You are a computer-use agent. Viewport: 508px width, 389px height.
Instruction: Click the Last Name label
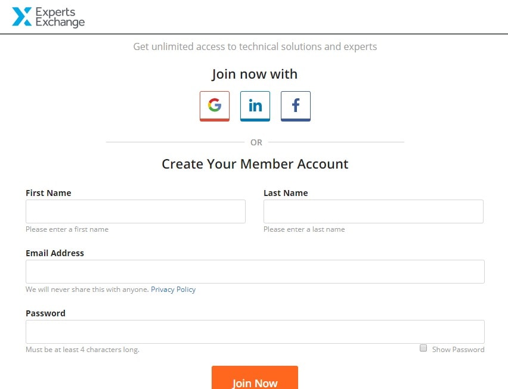(x=286, y=193)
